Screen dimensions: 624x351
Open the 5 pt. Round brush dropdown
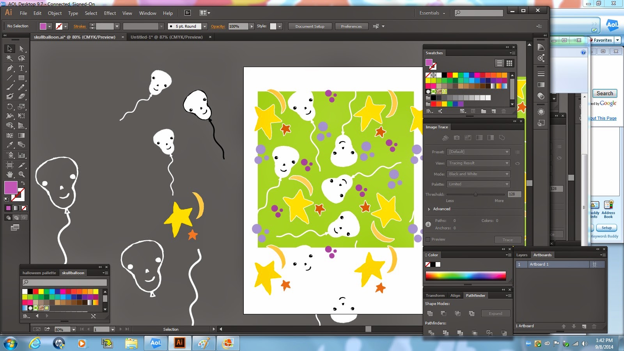pyautogui.click(x=205, y=27)
